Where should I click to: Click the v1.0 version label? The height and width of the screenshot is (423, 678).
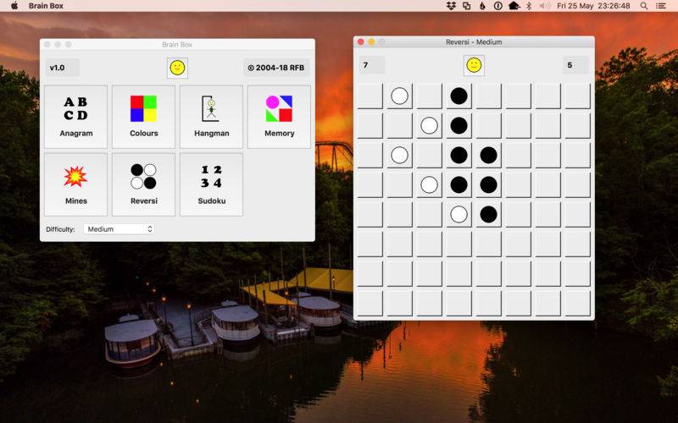click(62, 68)
